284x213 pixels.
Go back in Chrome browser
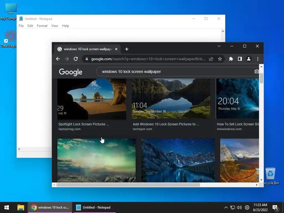point(58,59)
